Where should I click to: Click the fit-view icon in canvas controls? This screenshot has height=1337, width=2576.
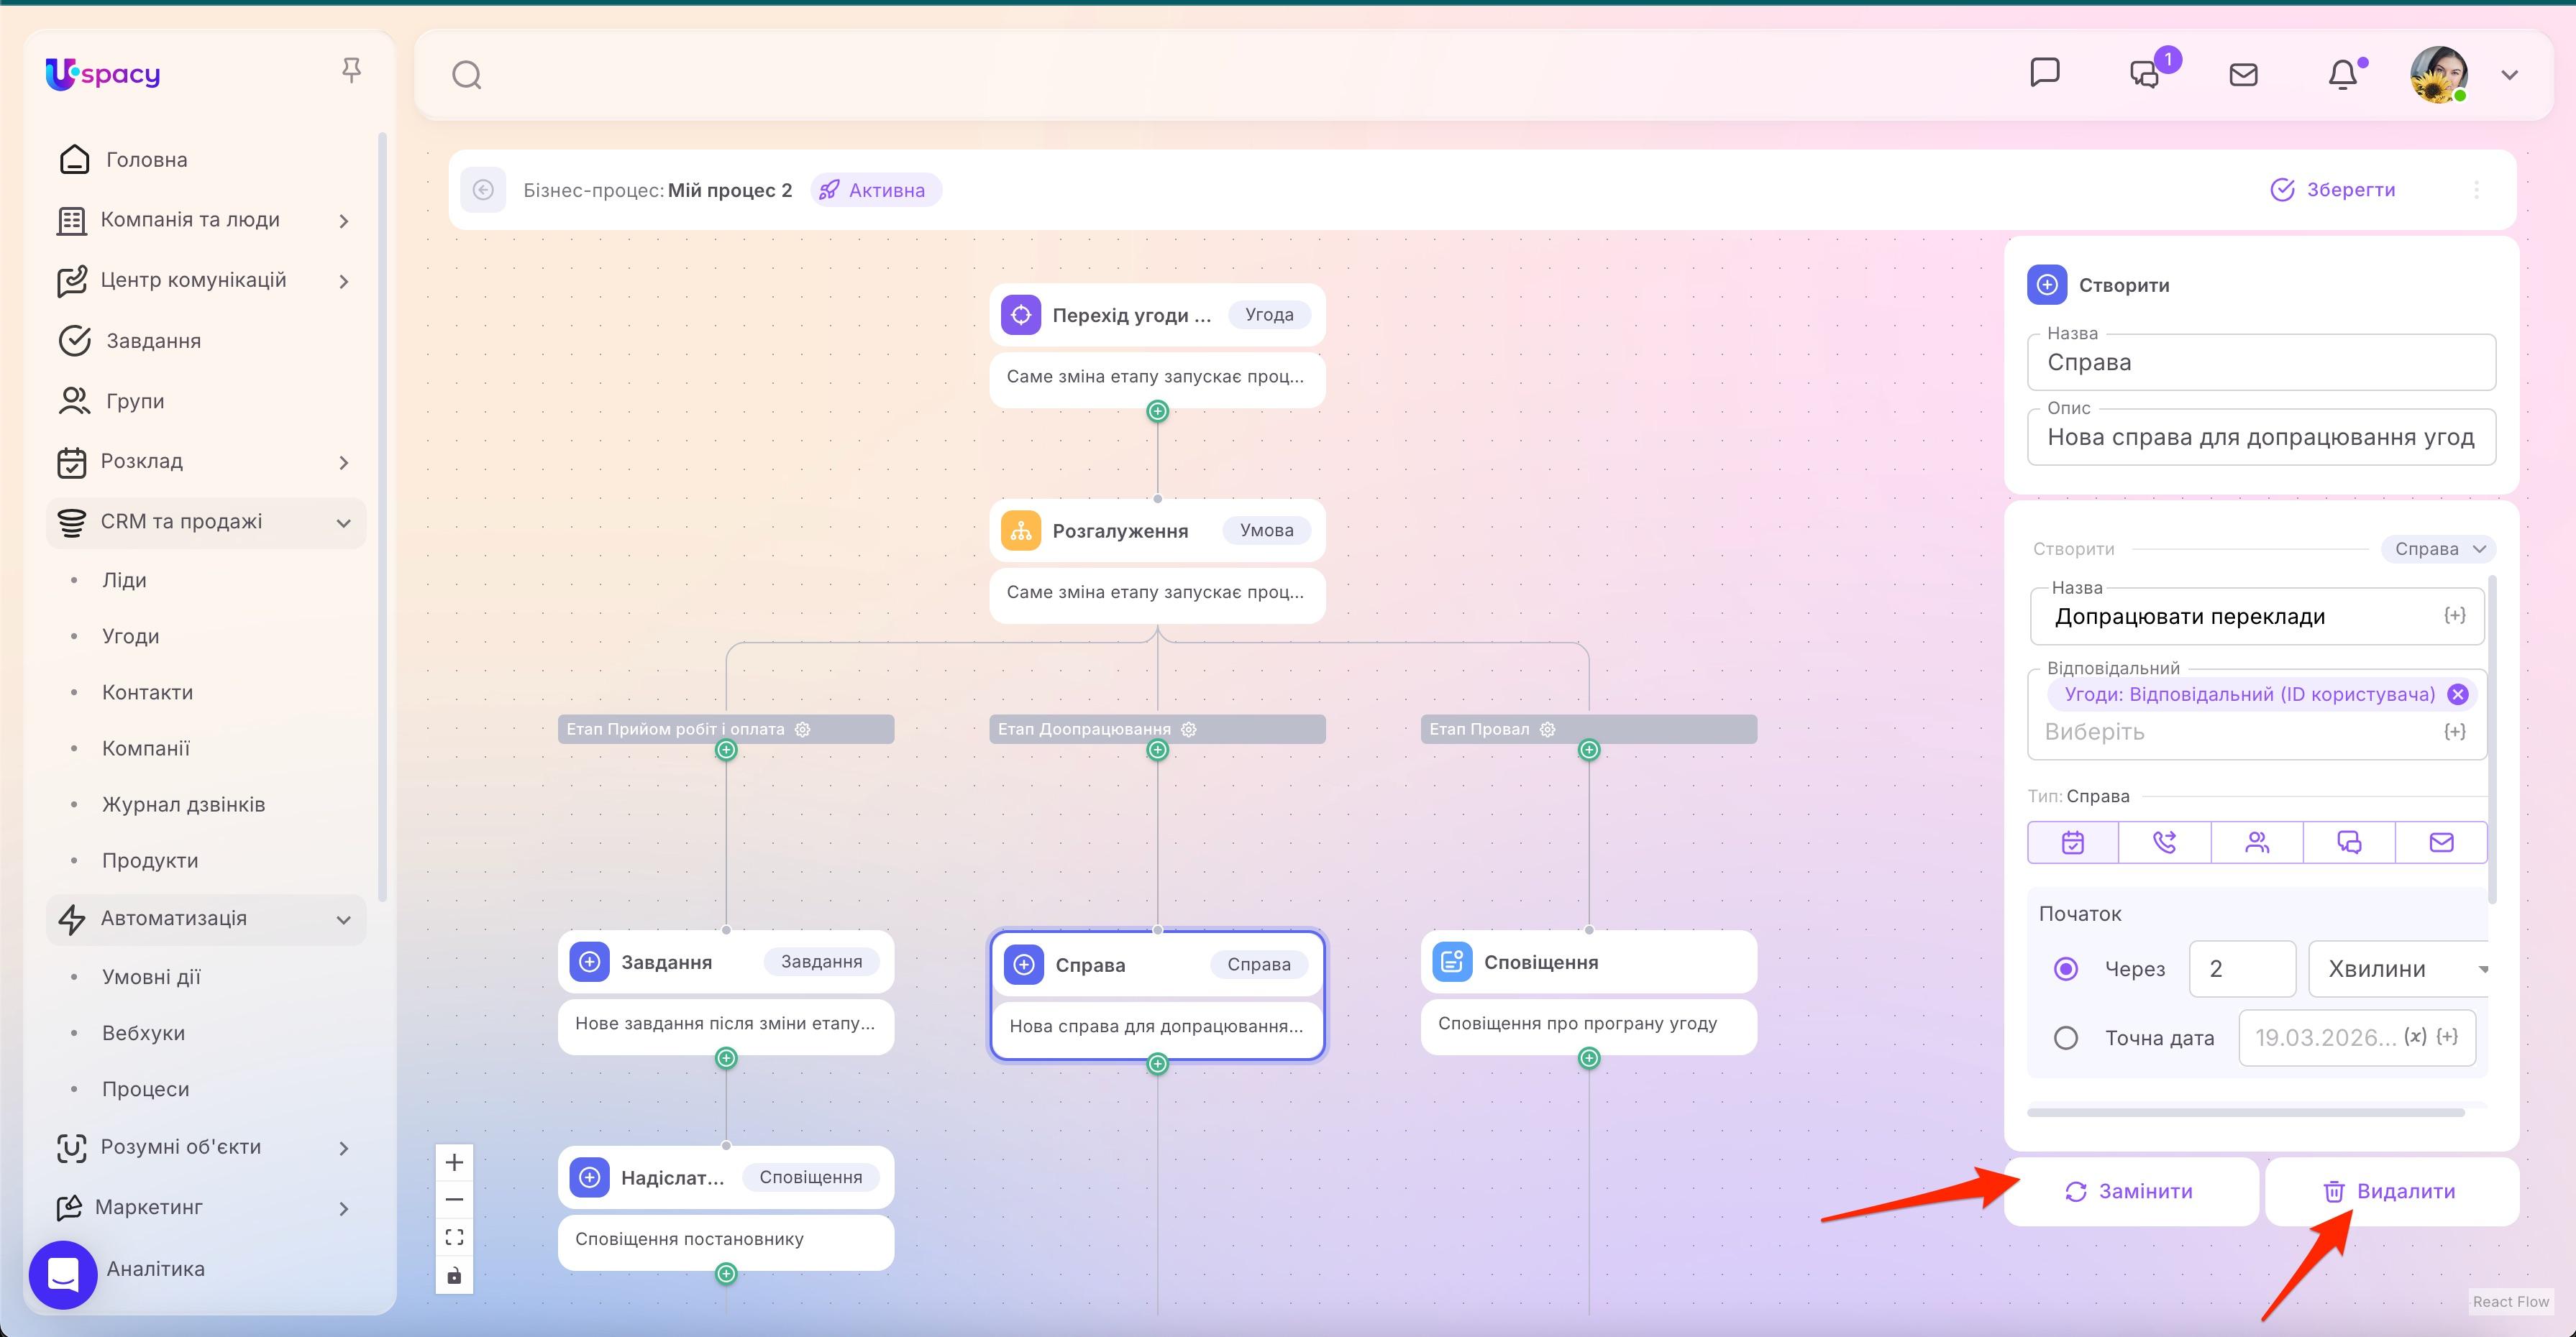tap(454, 1236)
